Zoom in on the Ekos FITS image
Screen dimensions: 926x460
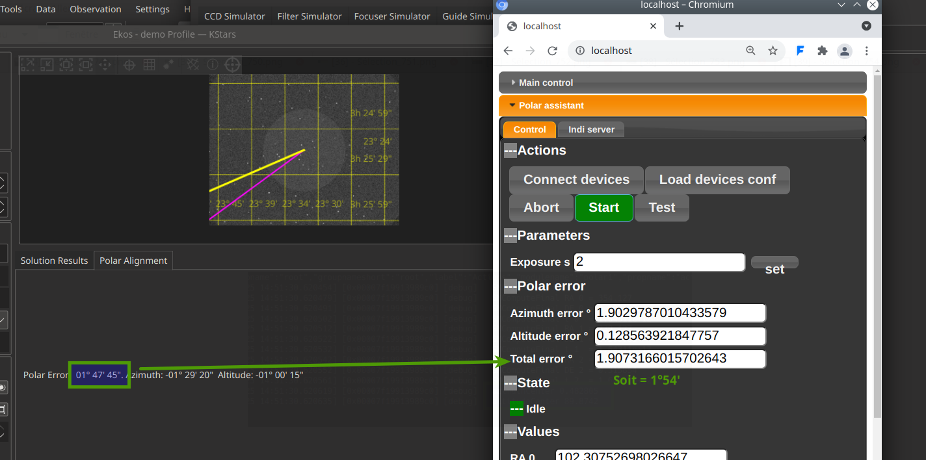[x=27, y=64]
